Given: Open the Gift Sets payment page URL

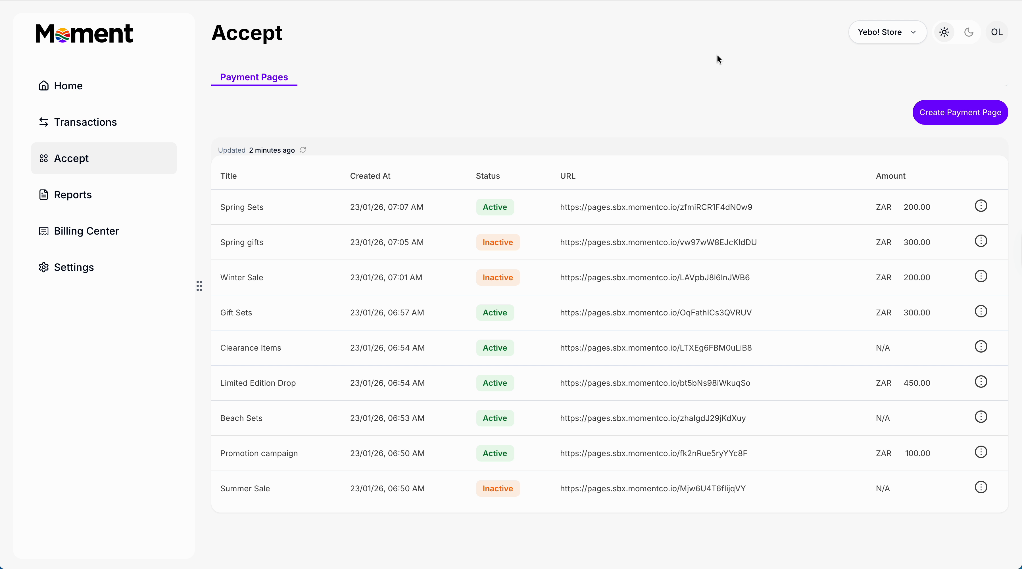Looking at the screenshot, I should tap(655, 313).
